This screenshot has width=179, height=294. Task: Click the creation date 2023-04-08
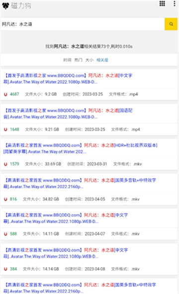click(95, 269)
